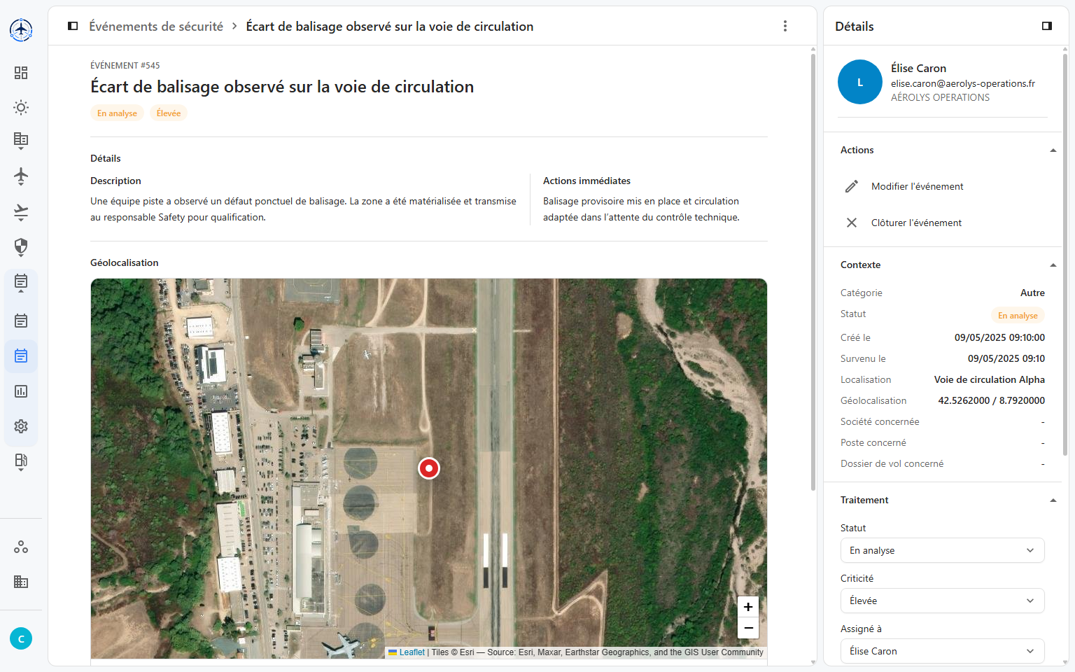Click Modifier l'événement action
The image size is (1075, 672).
[x=917, y=186]
